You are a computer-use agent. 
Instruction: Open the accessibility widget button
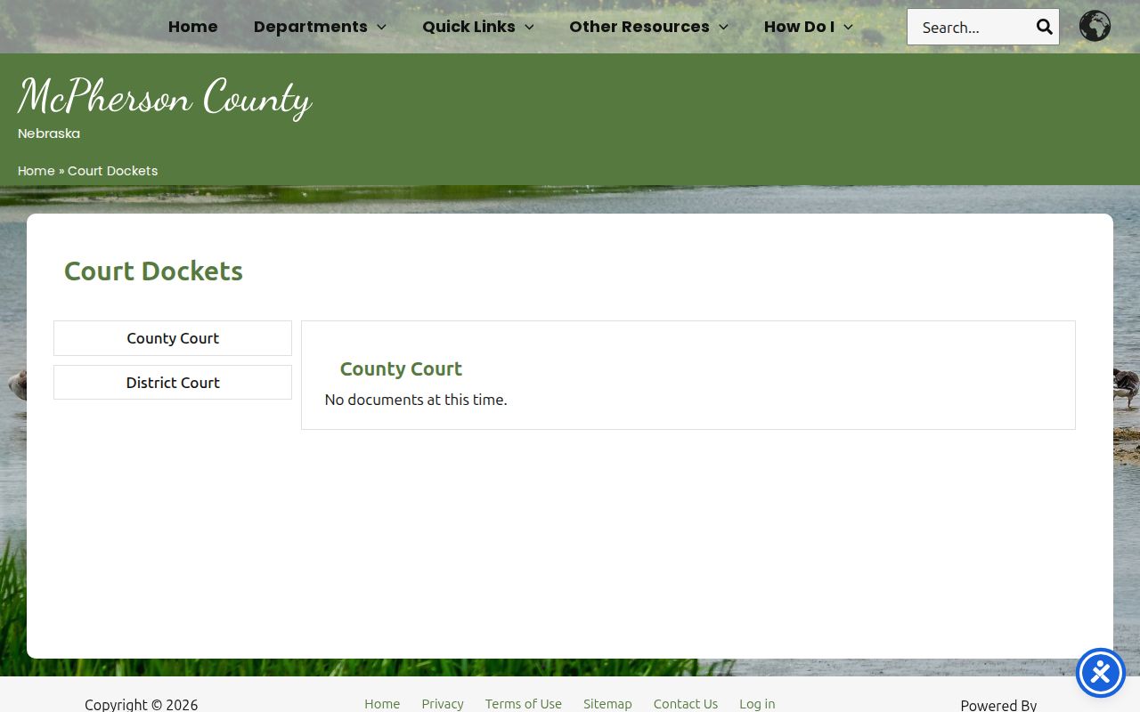click(x=1101, y=673)
